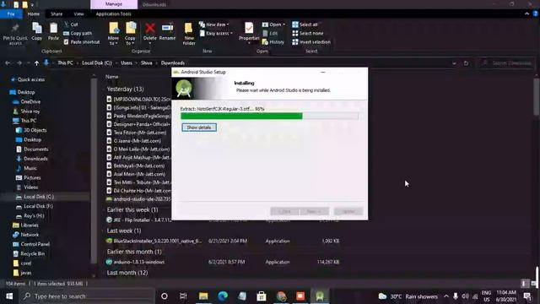Expand the Open ribbon dropdown
Viewport: 540px width, 304px height.
pyautogui.click(x=273, y=24)
